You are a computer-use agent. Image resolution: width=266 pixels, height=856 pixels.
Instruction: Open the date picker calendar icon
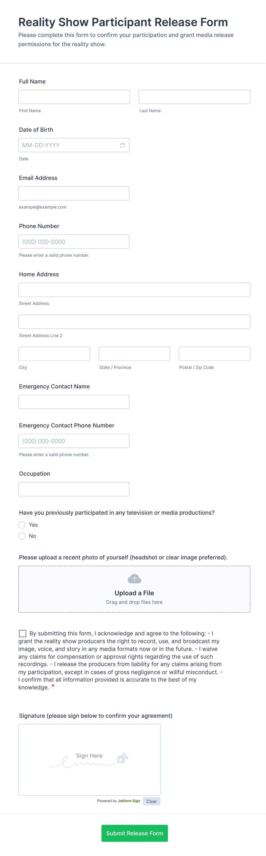(x=123, y=145)
